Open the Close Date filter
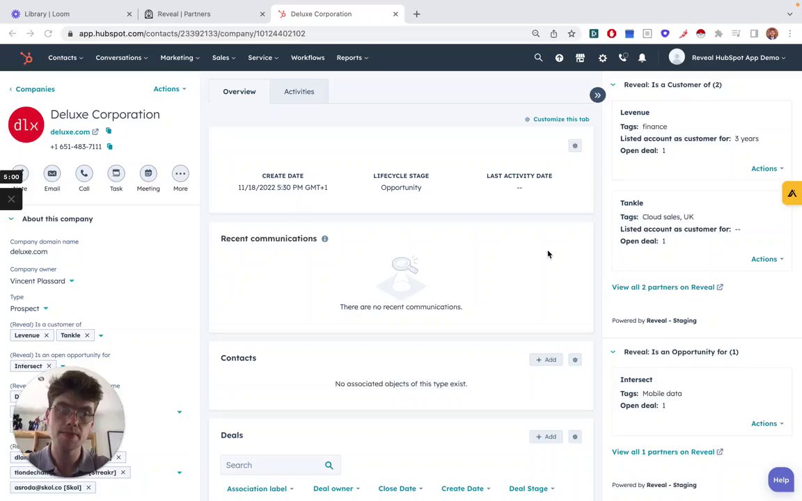Viewport: 802px width, 501px height. (x=400, y=488)
